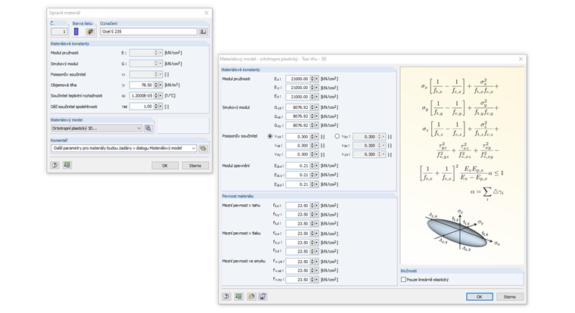Select the νzy Poisson ratio radio option
This screenshot has width=575, height=313.
coord(337,136)
